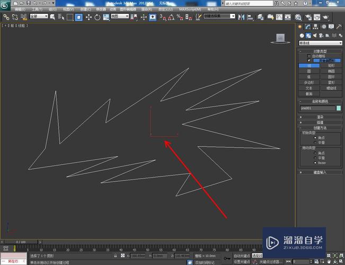This screenshot has width=345, height=265.
Task: Click the Render Production teapot icon
Action: click(x=326, y=17)
